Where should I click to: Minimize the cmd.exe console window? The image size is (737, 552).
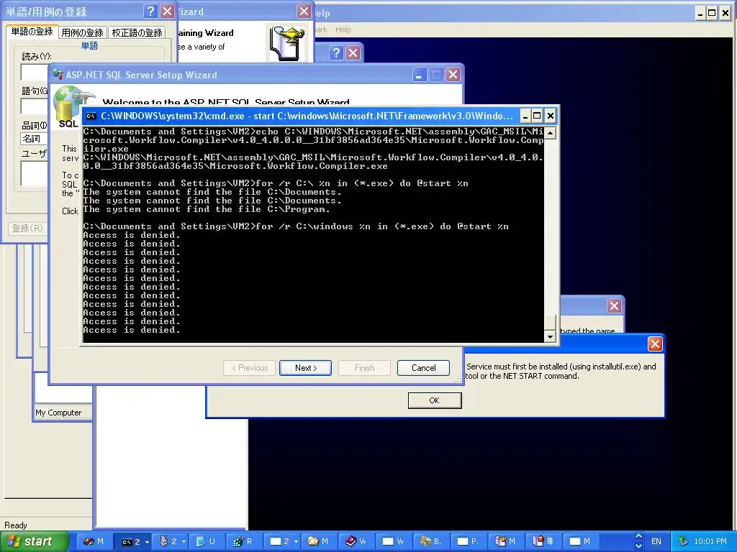525,116
